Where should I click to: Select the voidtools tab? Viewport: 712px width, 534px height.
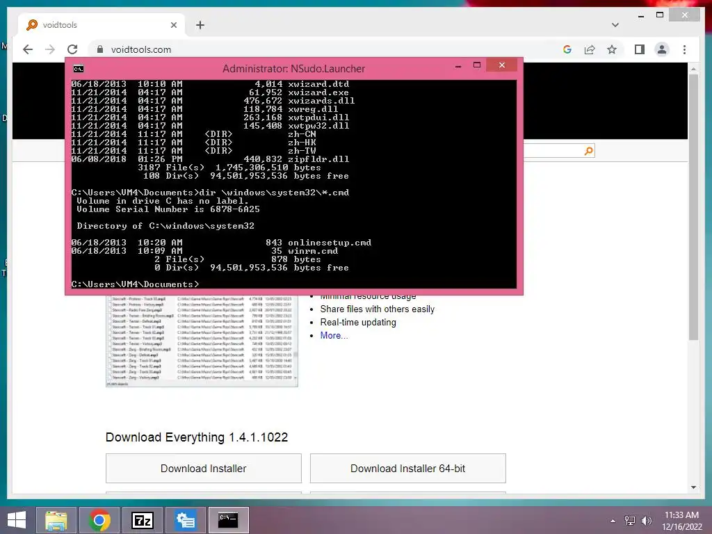pyautogui.click(x=102, y=25)
